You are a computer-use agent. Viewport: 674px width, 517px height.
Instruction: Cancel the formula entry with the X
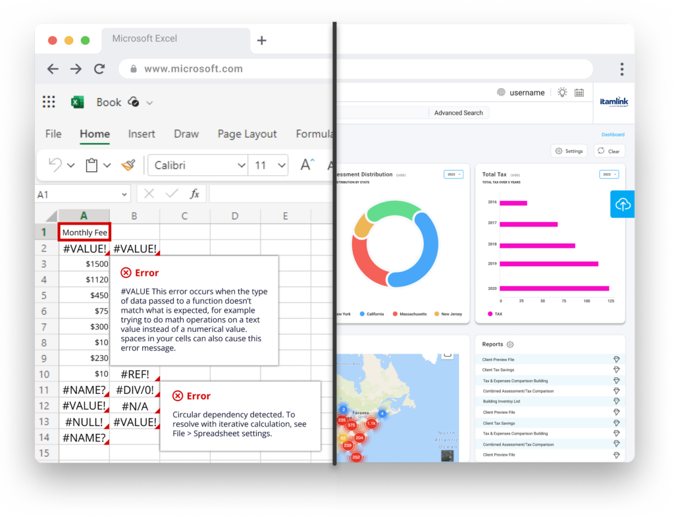coord(149,194)
